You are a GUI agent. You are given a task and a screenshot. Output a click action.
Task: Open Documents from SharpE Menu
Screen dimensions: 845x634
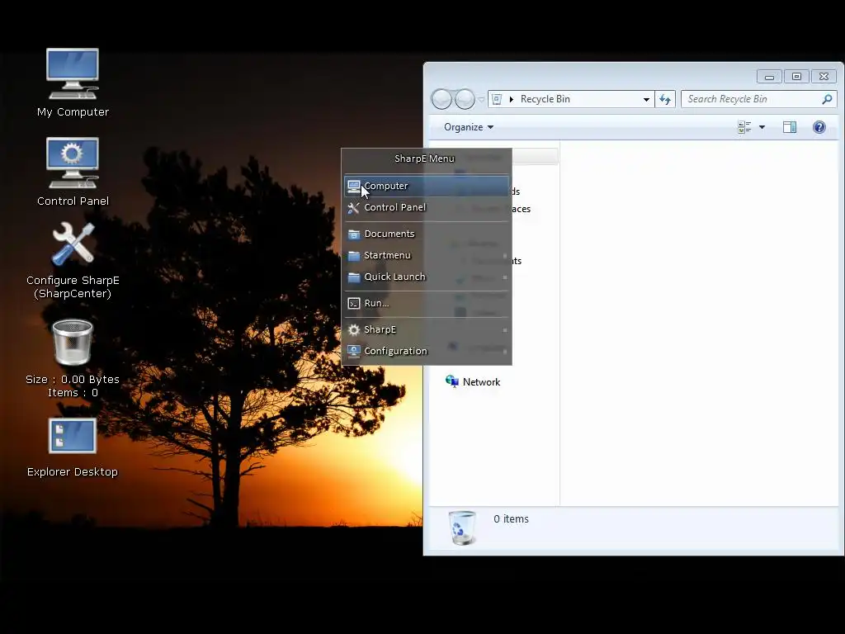pyautogui.click(x=427, y=234)
